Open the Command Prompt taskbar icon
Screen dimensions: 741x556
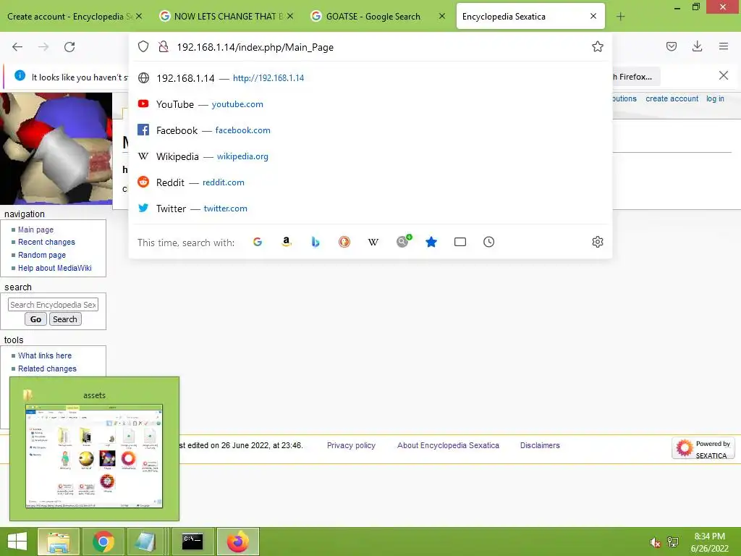(x=192, y=542)
